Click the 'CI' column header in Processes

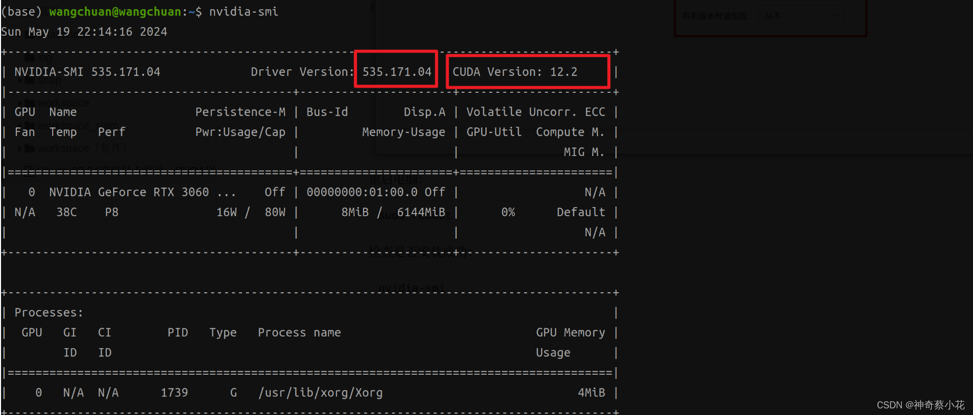click(x=105, y=332)
